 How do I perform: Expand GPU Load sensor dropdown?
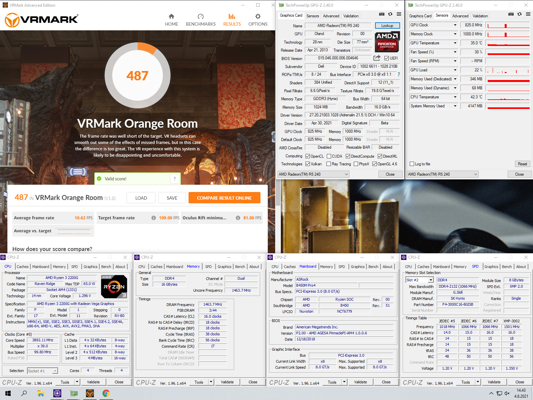pos(455,70)
